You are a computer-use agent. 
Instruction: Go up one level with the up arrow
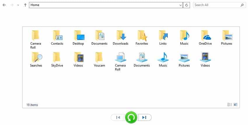25,5
